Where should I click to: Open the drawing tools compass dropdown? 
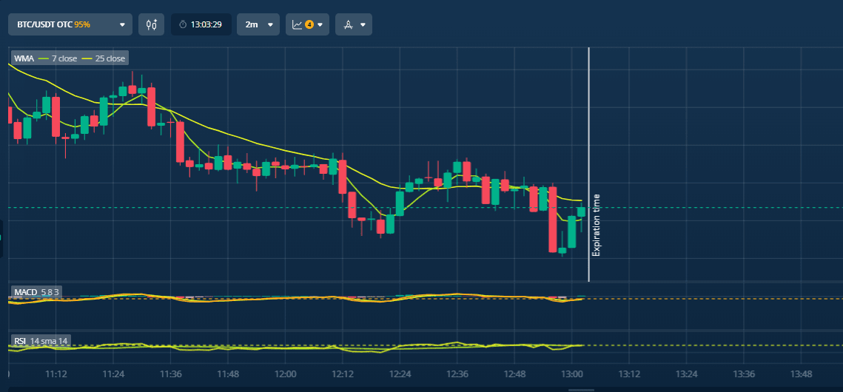click(354, 24)
